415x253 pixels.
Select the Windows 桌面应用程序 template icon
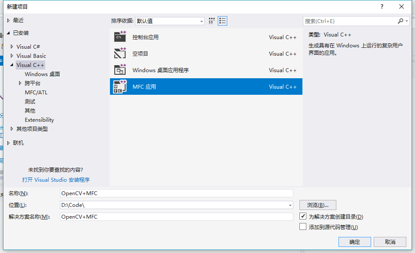120,70
